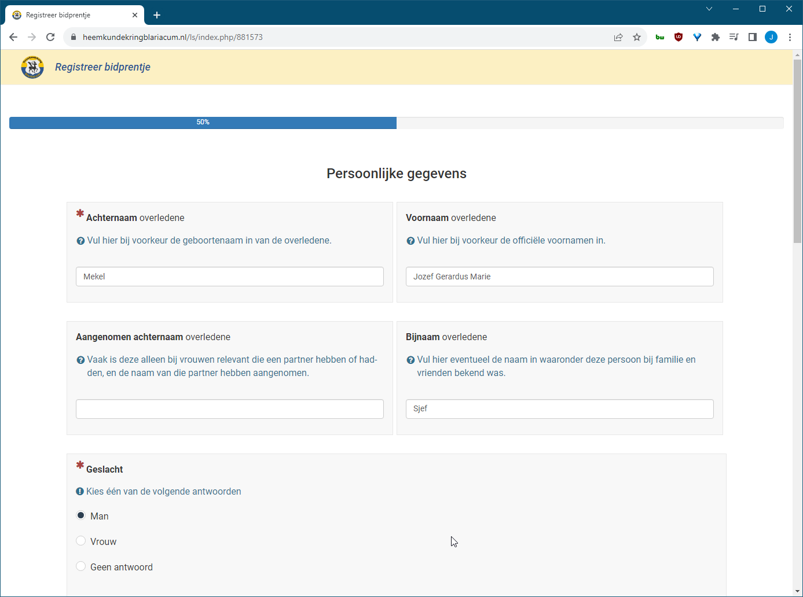803x597 pixels.
Task: Select the Registreer bidprentje browser tab
Action: 74,15
